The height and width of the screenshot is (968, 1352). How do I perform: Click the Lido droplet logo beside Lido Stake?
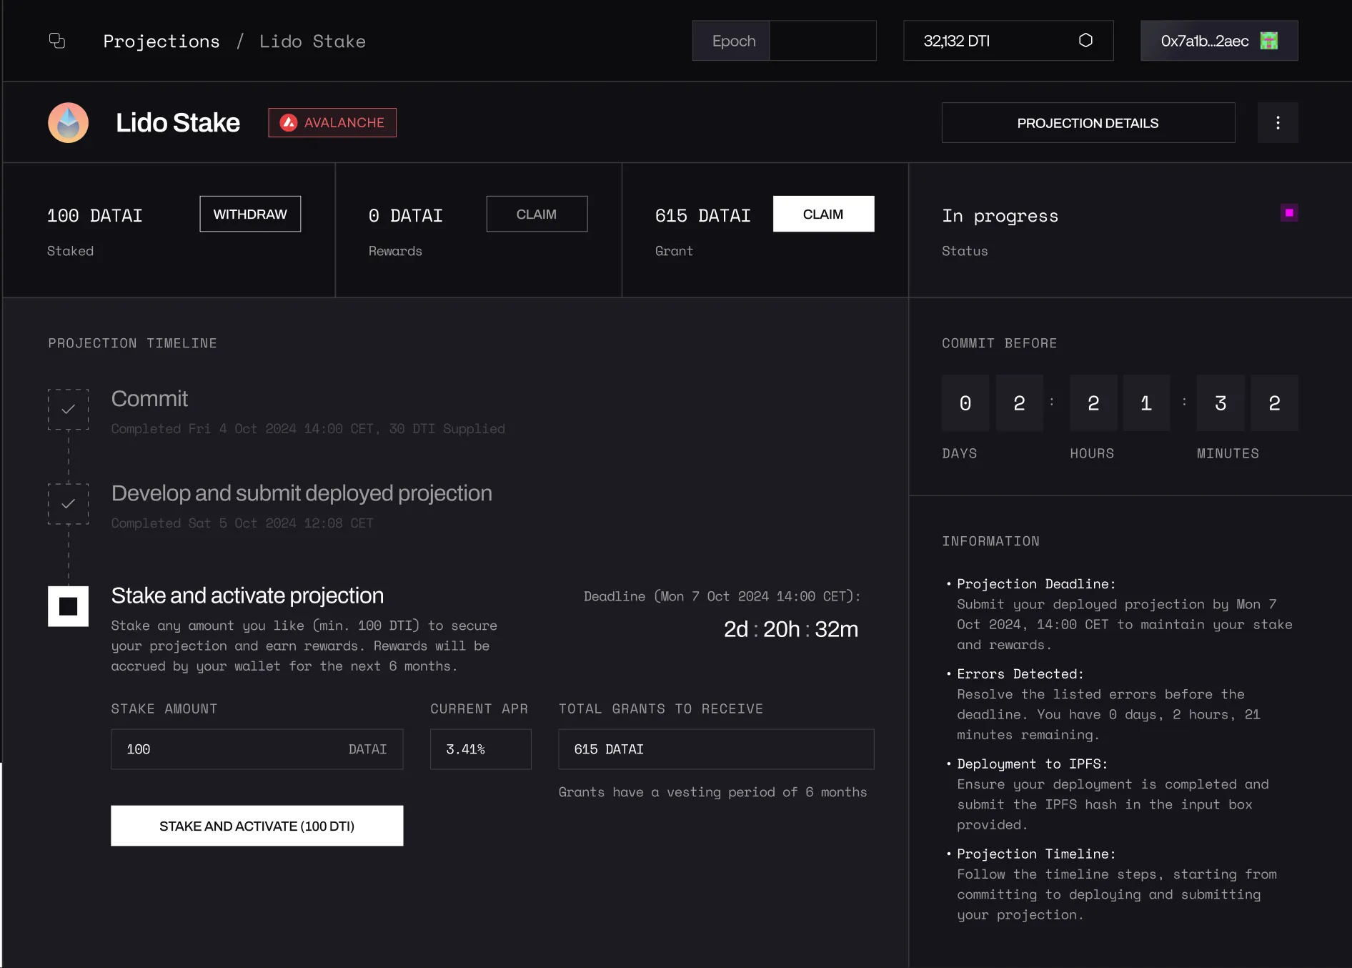(67, 122)
